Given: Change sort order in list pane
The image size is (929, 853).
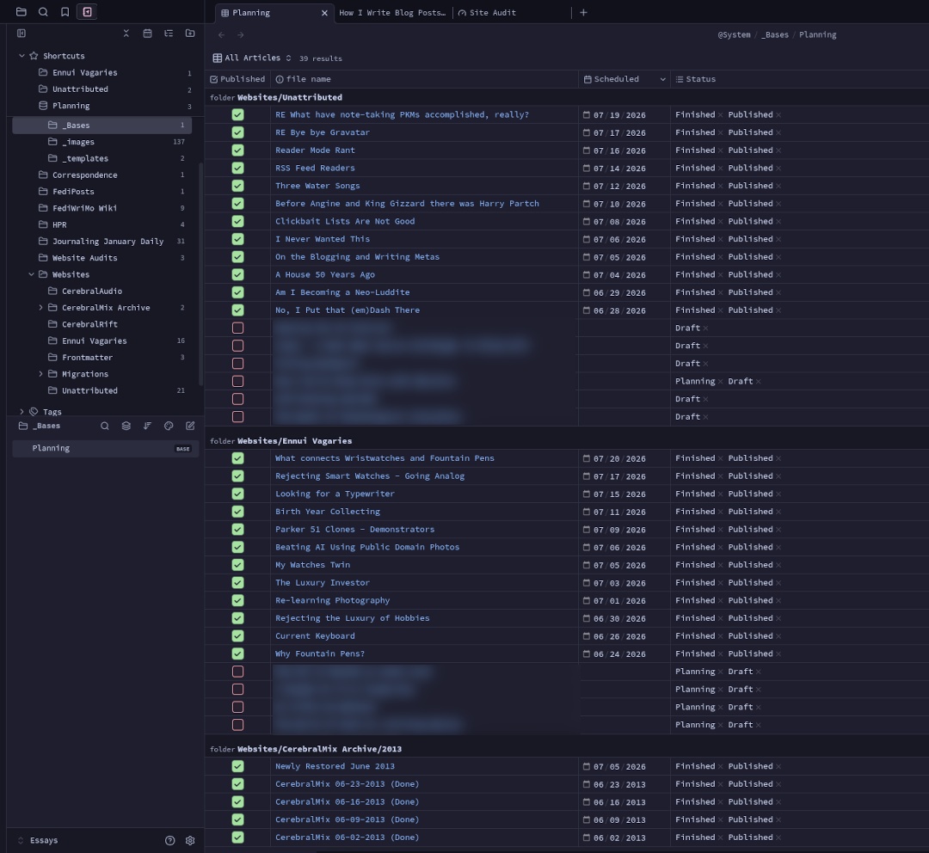Looking at the screenshot, I should point(148,426).
